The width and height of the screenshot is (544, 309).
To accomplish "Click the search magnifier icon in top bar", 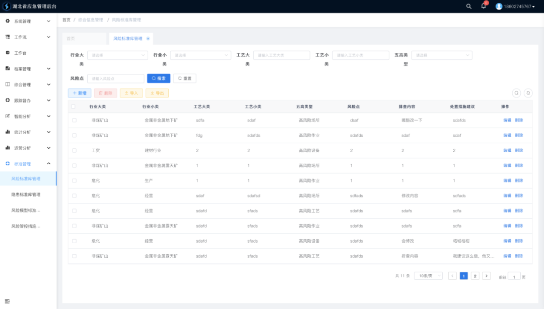I will [x=469, y=7].
